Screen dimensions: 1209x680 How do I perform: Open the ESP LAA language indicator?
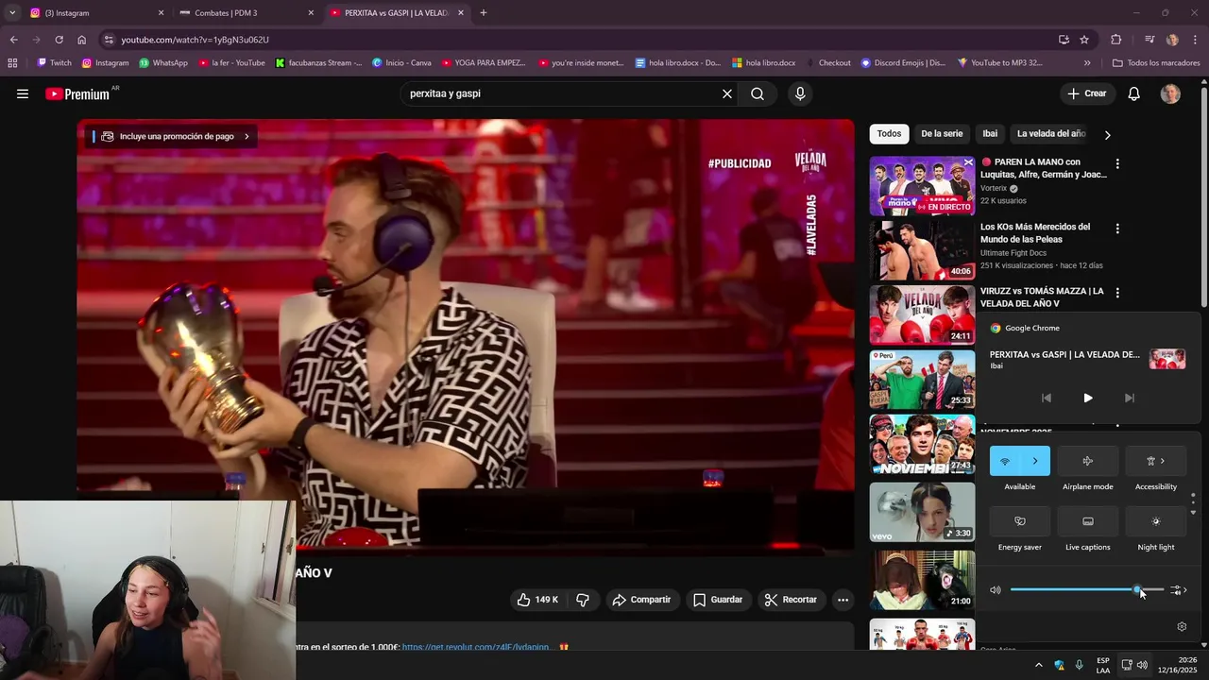1103,665
